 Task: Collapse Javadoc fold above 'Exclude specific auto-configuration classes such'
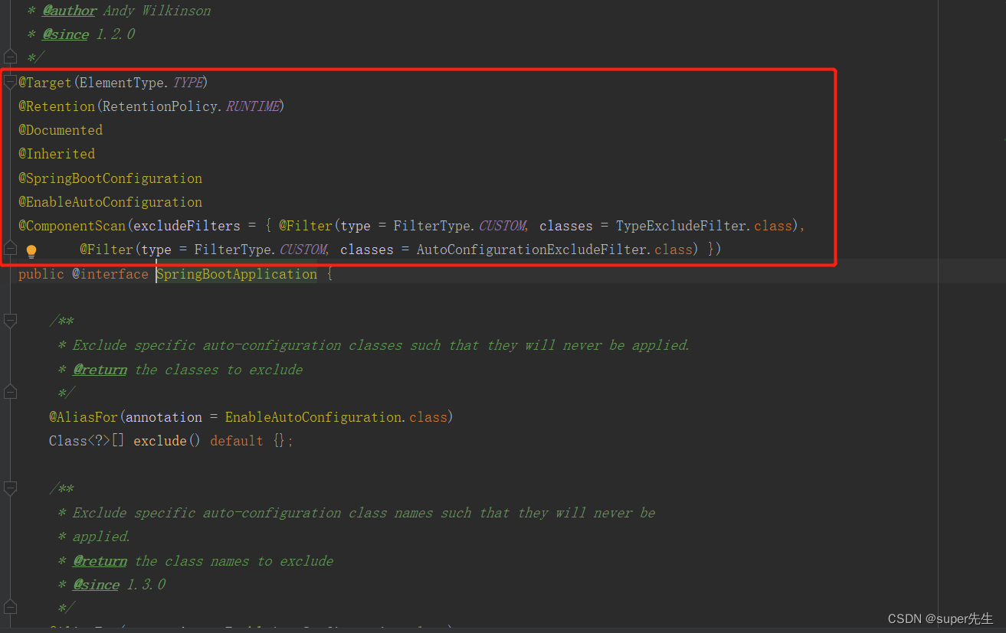click(x=10, y=321)
